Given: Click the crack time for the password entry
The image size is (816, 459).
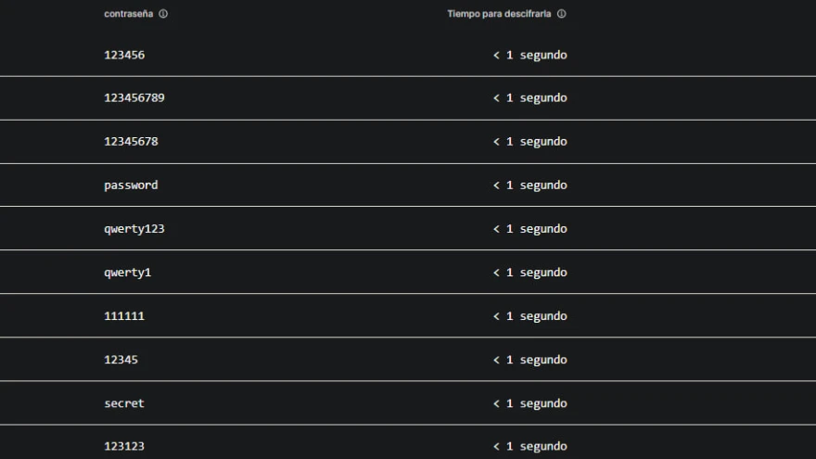Looking at the screenshot, I should pos(529,185).
